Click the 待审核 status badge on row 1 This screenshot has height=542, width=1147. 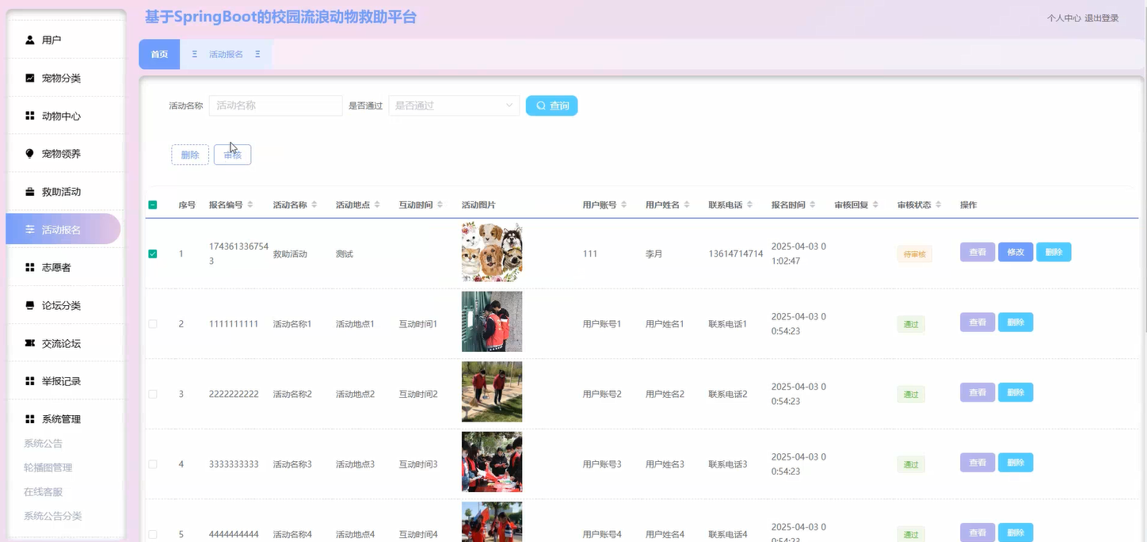tap(914, 253)
